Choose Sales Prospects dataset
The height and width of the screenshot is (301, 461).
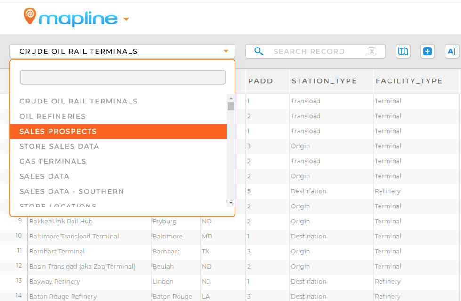pyautogui.click(x=119, y=131)
